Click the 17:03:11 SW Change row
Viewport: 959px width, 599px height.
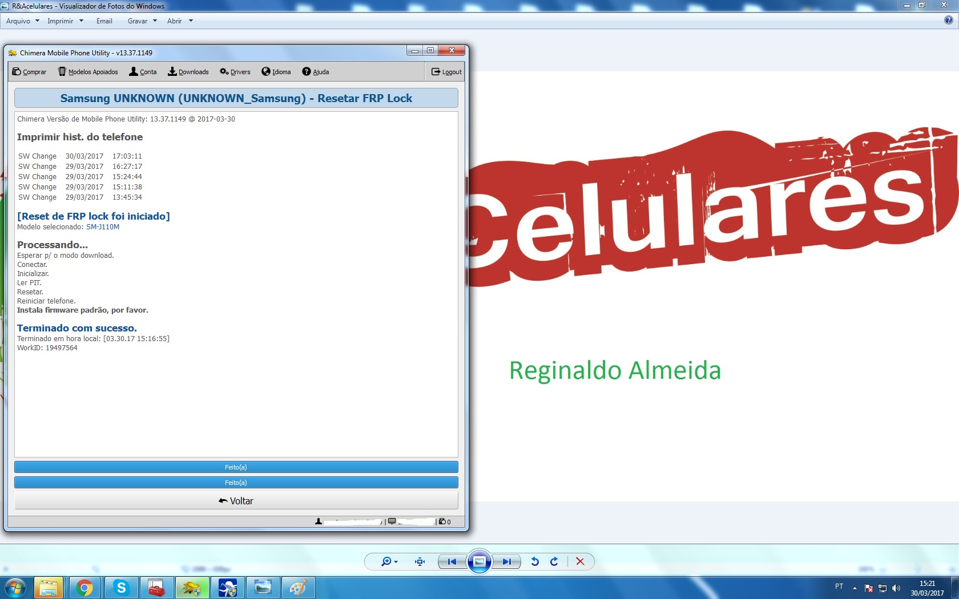[x=80, y=156]
